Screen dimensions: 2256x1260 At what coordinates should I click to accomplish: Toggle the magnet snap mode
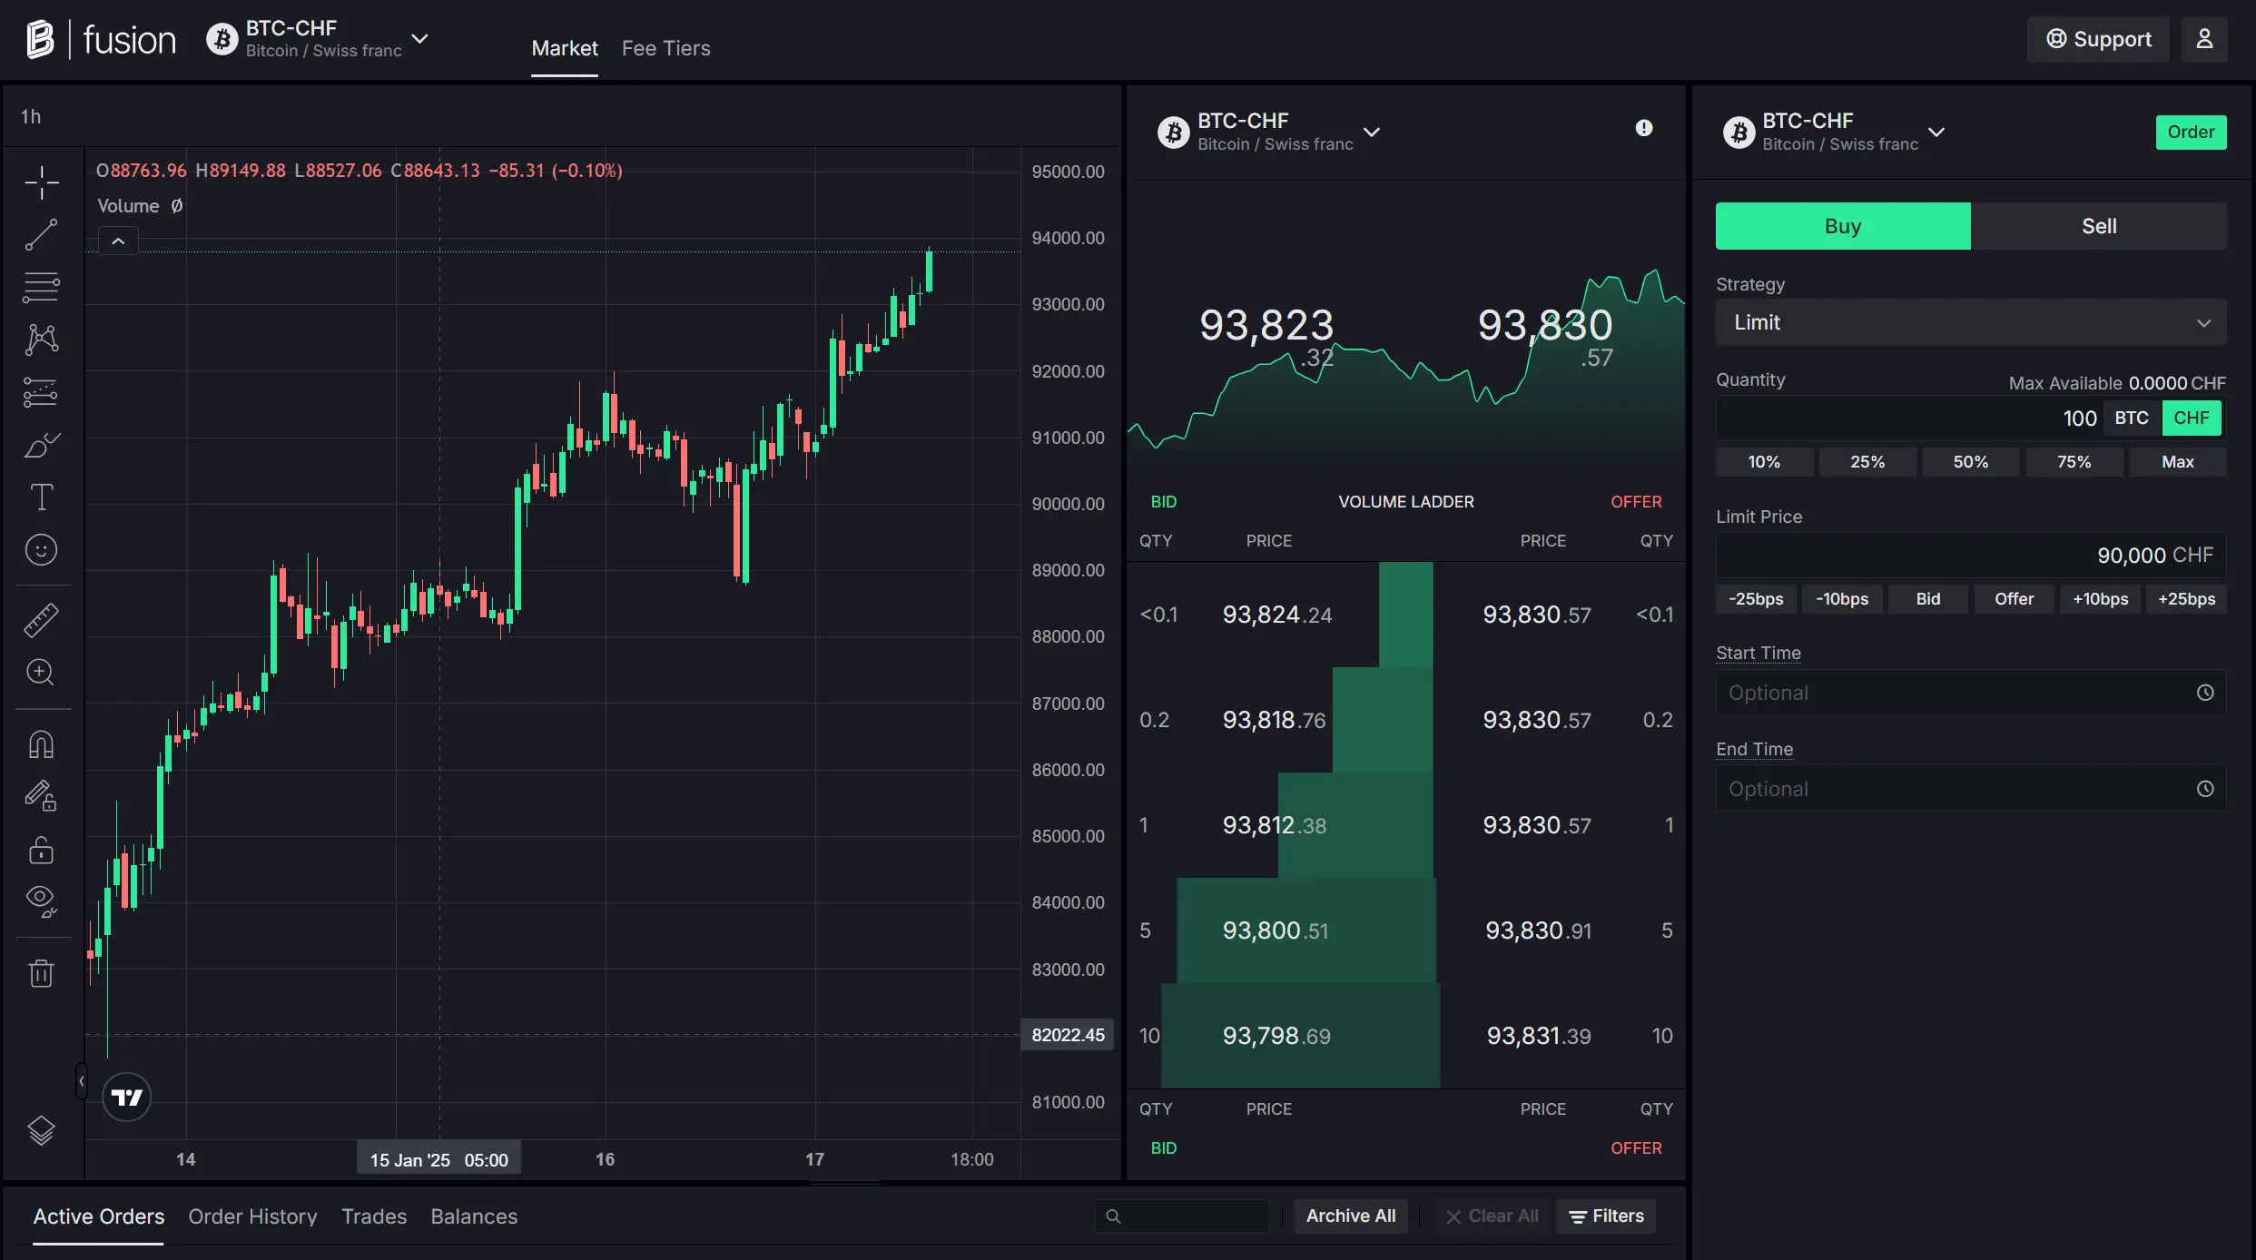[x=42, y=744]
